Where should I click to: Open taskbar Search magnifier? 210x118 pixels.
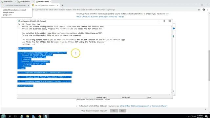(x=10, y=116)
